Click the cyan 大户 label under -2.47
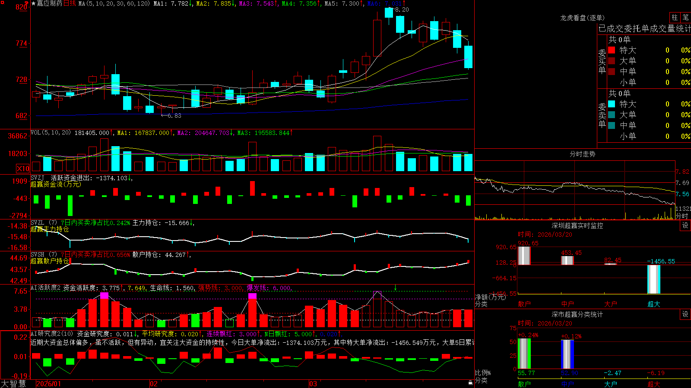691x388 pixels. [610, 384]
